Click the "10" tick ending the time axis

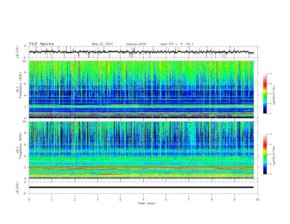pos(257,199)
